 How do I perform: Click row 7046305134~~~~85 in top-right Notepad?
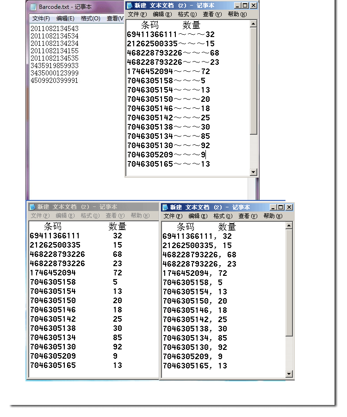[168, 136]
